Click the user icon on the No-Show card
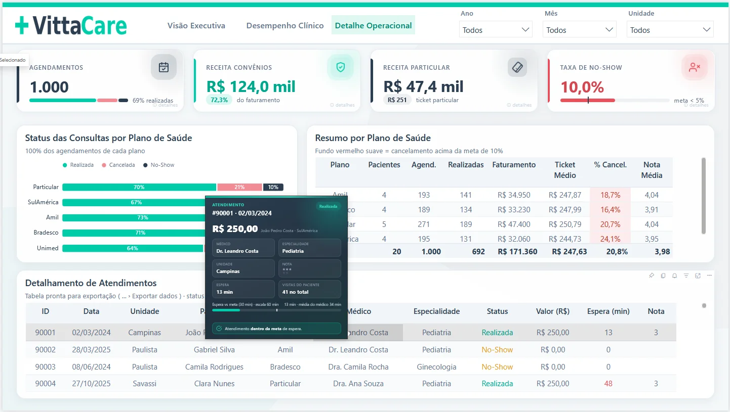 (695, 67)
